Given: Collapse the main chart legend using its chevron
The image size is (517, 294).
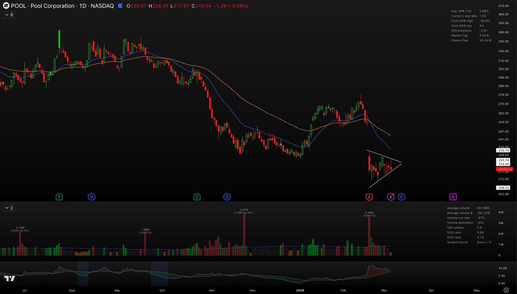Looking at the screenshot, I should click(8, 14).
